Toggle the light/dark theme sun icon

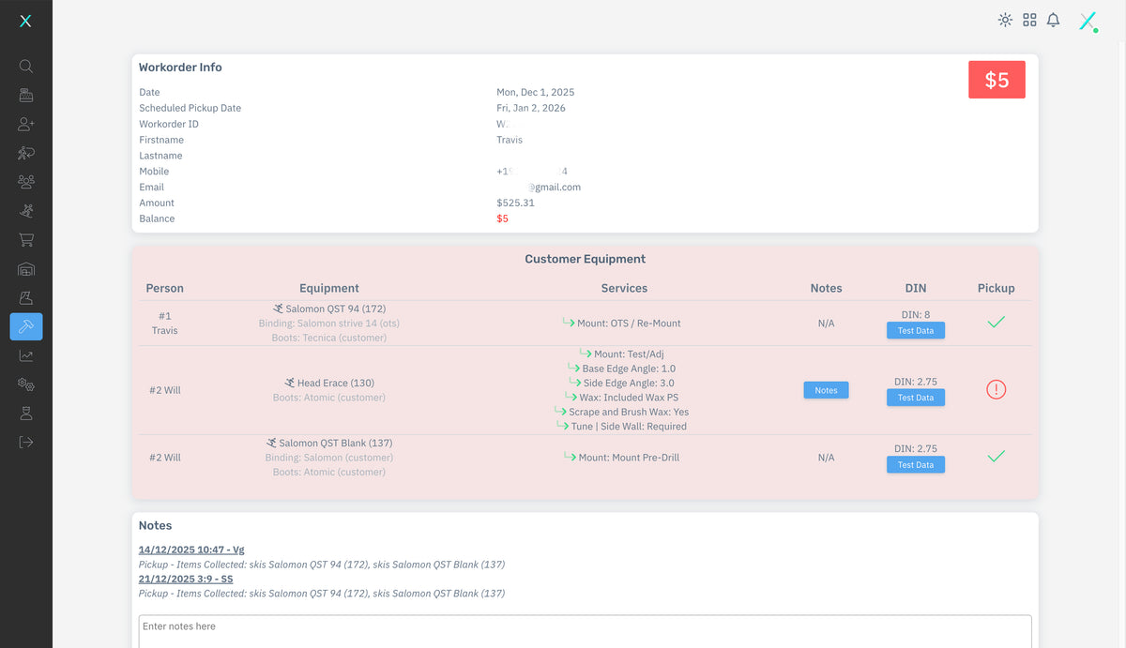tap(1005, 20)
